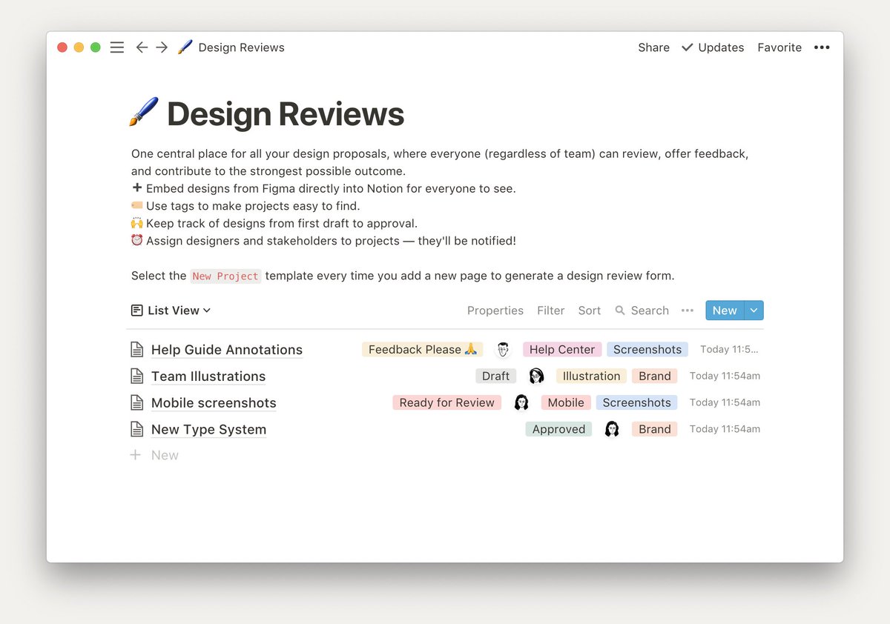Open the page icon beside Help Guide Annotations
890x624 pixels.
point(136,348)
